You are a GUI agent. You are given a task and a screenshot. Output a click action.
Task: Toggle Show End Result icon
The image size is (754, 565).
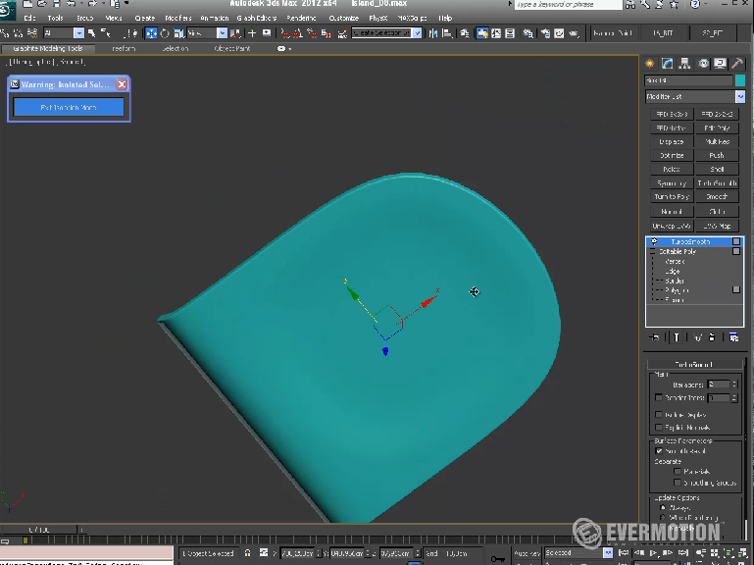pos(677,337)
